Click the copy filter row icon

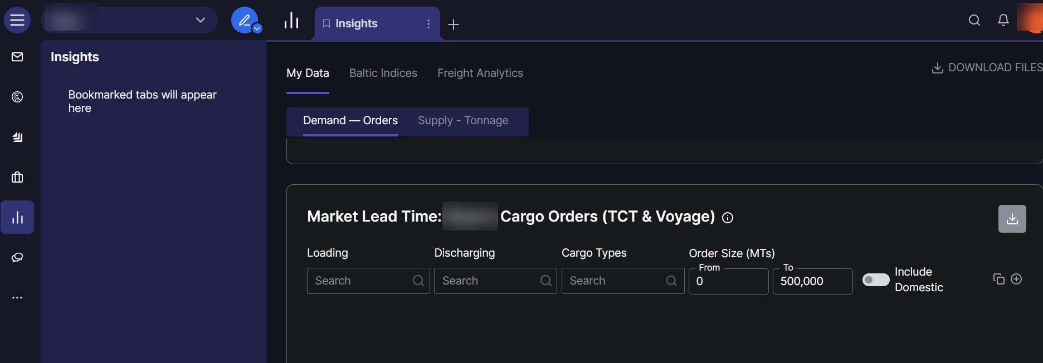998,279
